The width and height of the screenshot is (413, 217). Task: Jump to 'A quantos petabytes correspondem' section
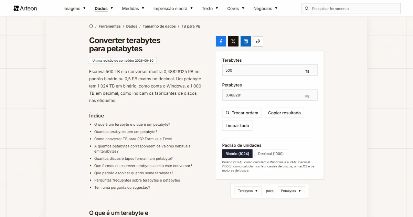(x=142, y=149)
